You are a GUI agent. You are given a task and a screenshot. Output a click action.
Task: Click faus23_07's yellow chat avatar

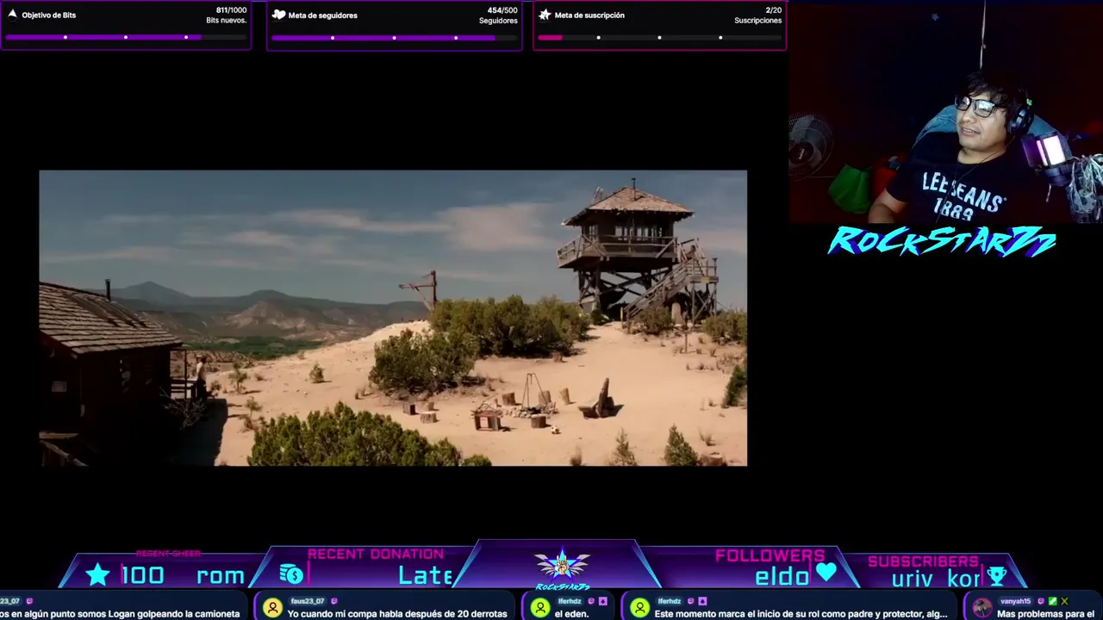coord(272,609)
